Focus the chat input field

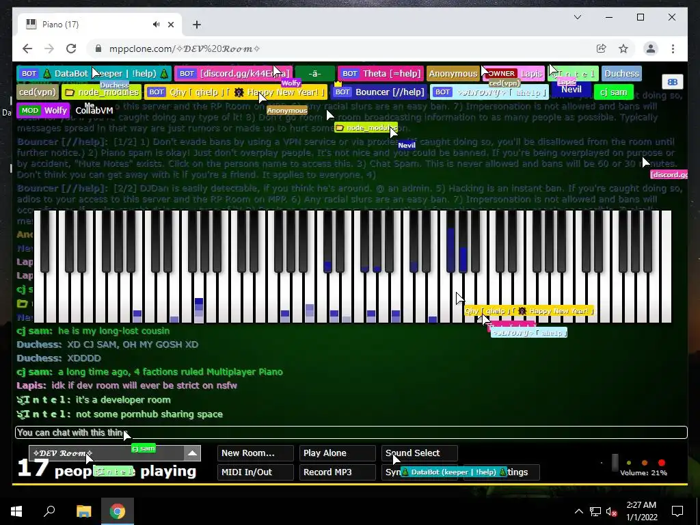coord(351,433)
